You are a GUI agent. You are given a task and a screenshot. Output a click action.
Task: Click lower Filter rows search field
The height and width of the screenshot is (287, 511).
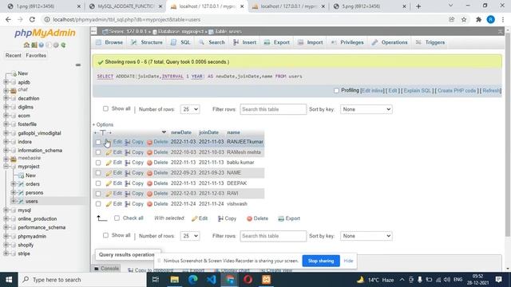273,236
